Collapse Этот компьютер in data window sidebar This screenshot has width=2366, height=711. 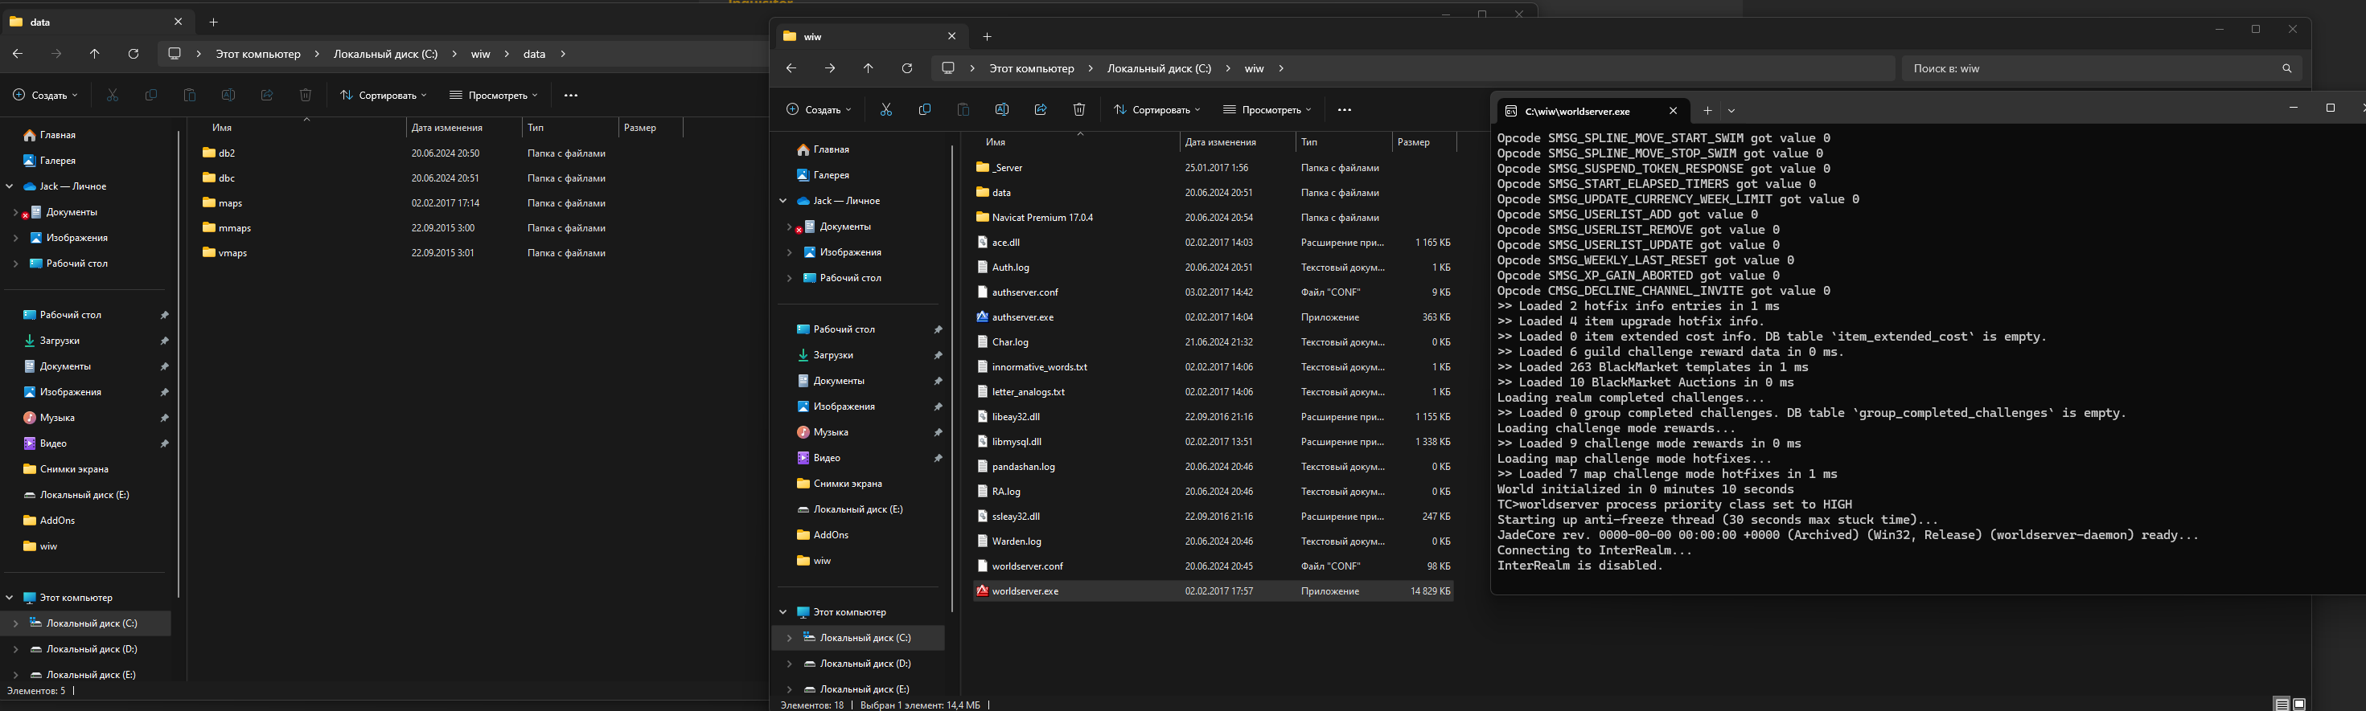click(x=9, y=597)
